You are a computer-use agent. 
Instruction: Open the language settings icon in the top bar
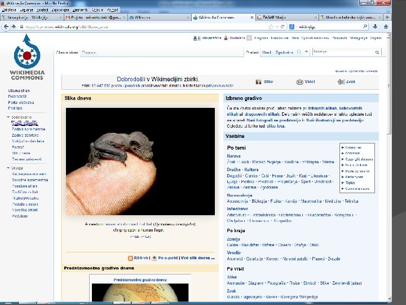click(x=197, y=38)
